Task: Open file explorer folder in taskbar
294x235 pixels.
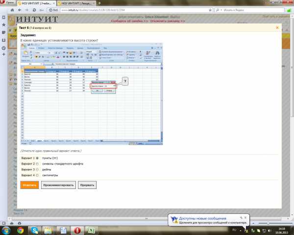Action: tap(48, 230)
